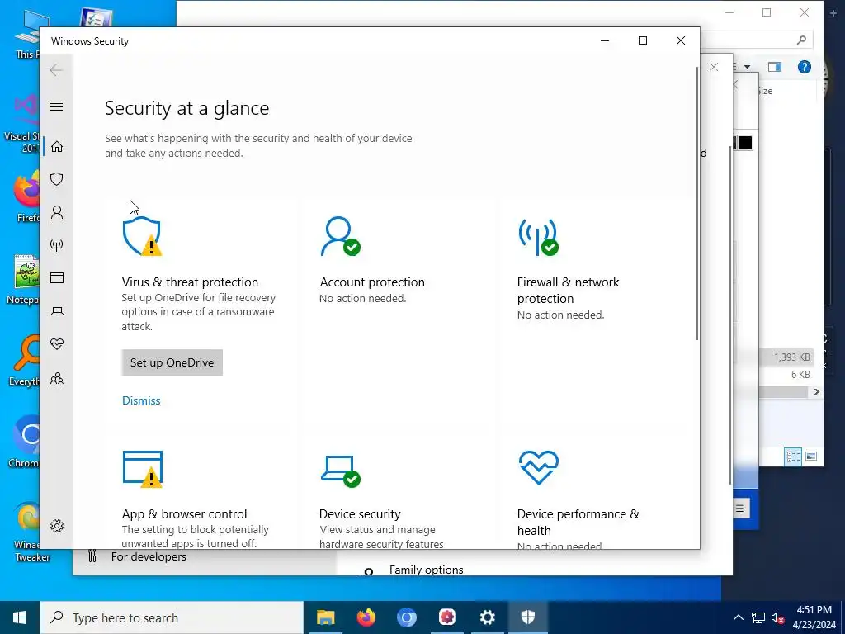Open Settings gear in Windows Security sidebar
Image resolution: width=845 pixels, height=634 pixels.
point(57,526)
